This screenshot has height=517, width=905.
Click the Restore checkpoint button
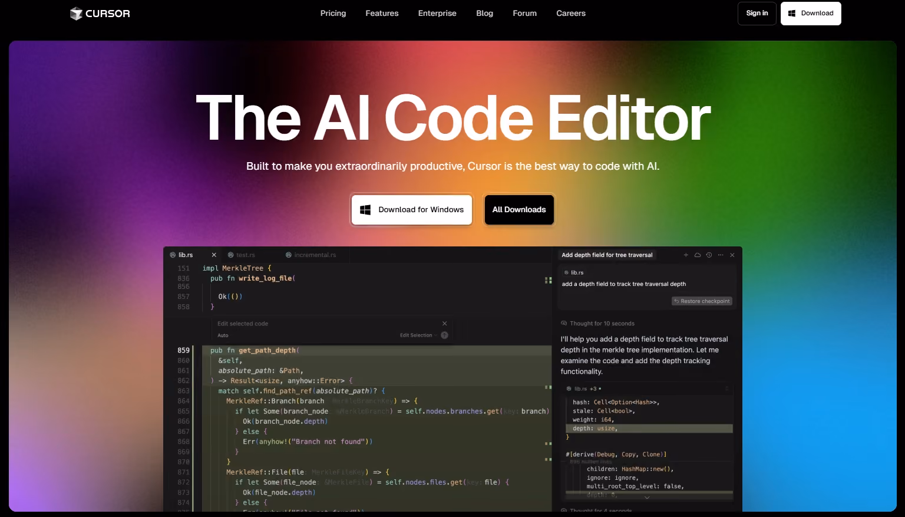[702, 301]
